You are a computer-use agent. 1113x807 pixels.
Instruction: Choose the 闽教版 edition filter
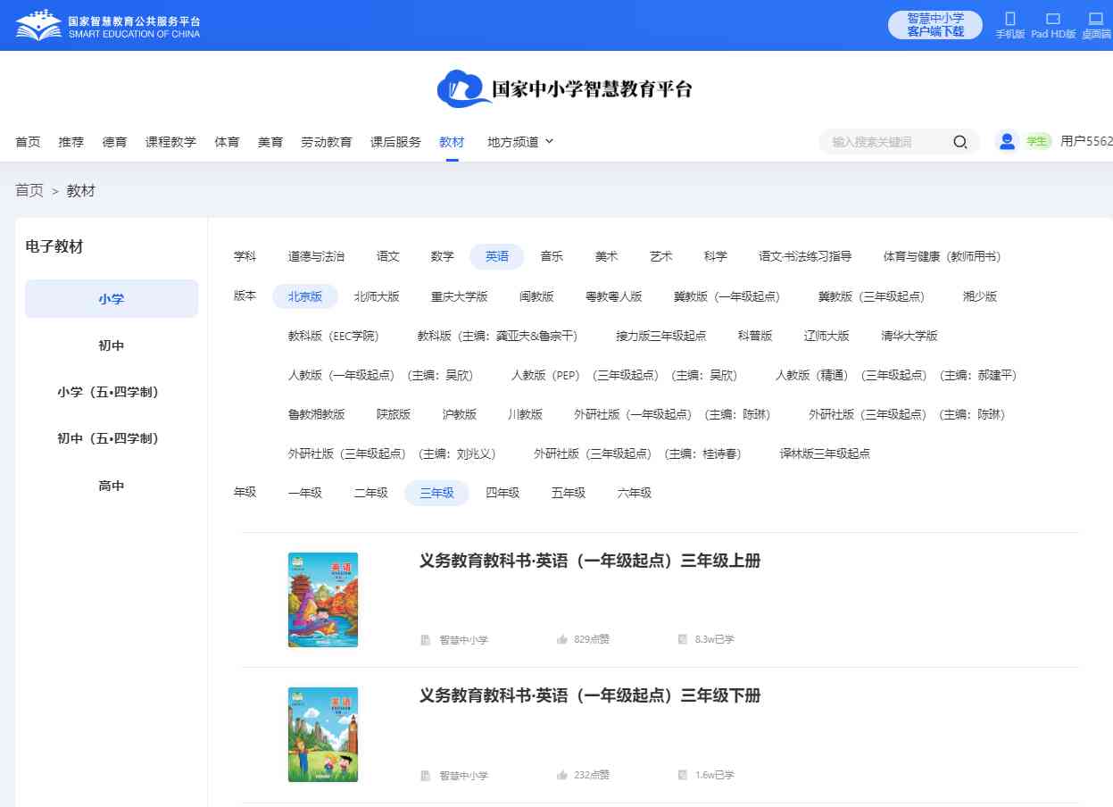tap(536, 296)
